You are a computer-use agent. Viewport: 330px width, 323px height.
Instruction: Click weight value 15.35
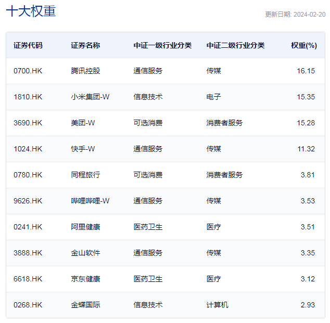306,97
